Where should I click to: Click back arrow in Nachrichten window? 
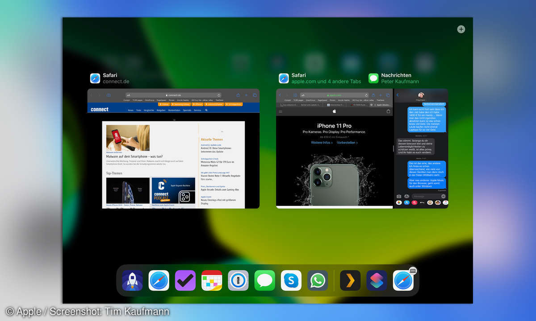[x=398, y=95]
